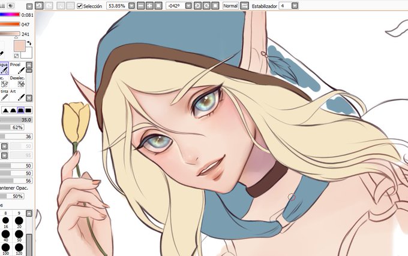The width and height of the screenshot is (408, 256).
Task: Flip the canvas view horizontally
Action: pos(244,6)
